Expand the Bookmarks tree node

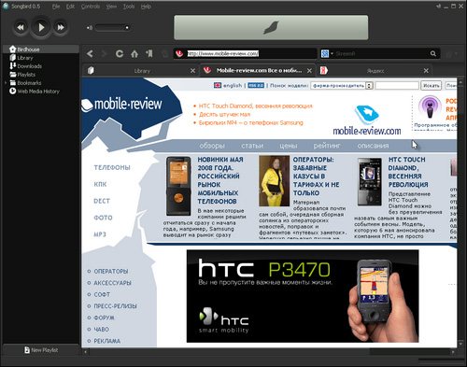pyautogui.click(x=6, y=83)
